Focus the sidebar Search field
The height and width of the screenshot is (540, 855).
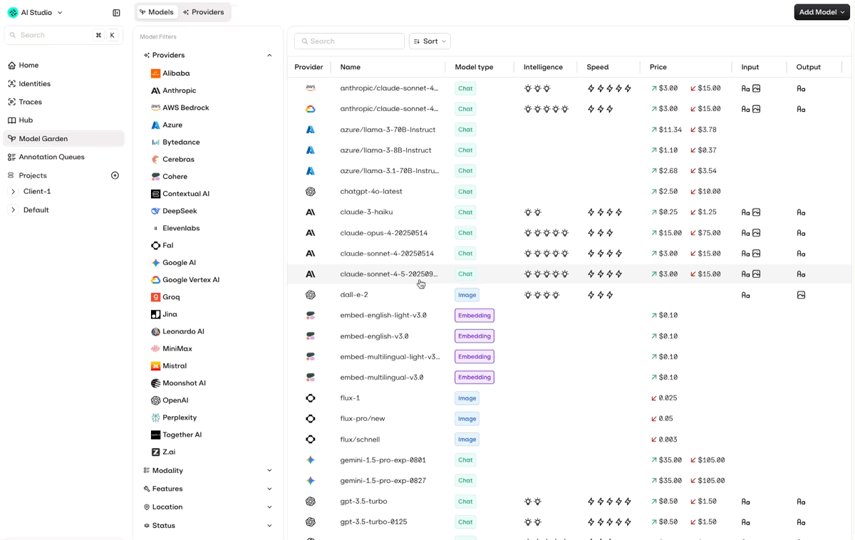(63, 35)
